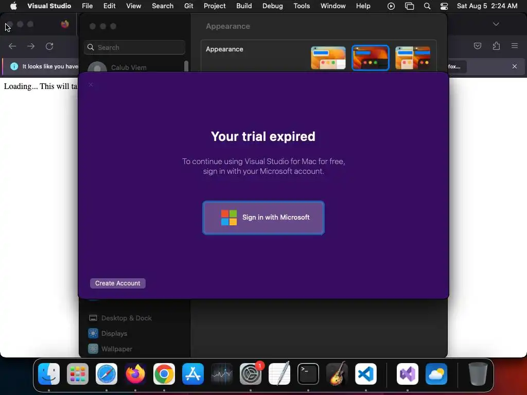Open the Window menu
This screenshot has height=395, width=527.
click(333, 6)
